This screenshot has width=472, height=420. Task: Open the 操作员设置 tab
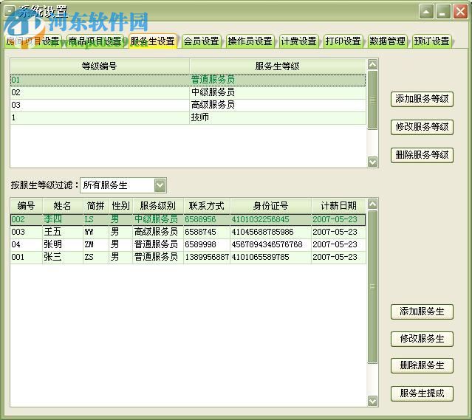pos(250,41)
